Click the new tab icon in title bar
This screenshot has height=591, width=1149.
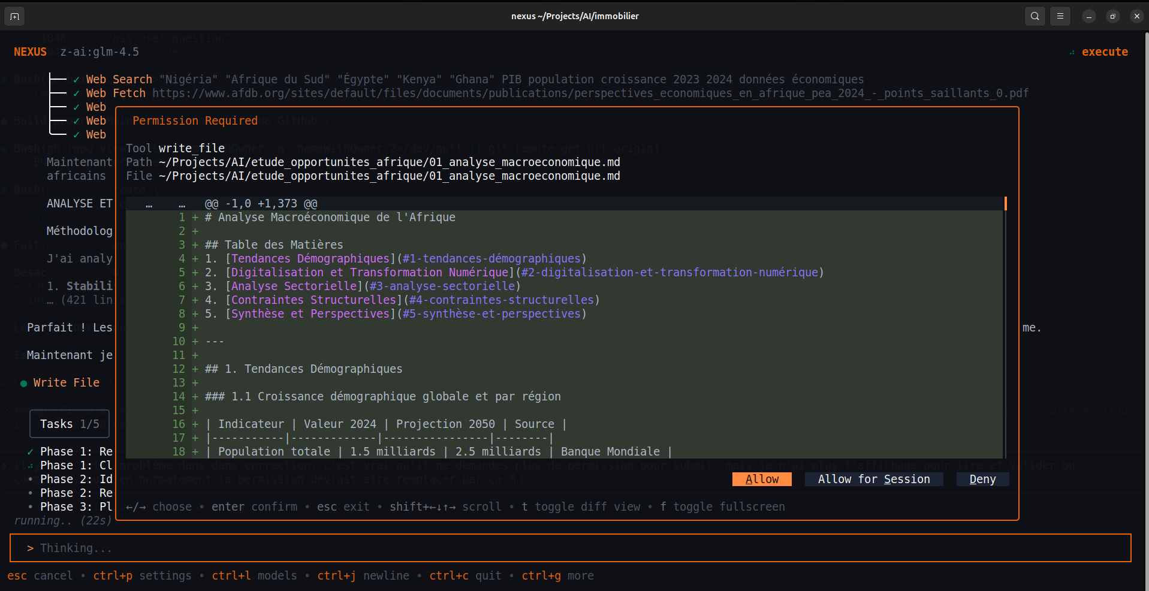(14, 16)
